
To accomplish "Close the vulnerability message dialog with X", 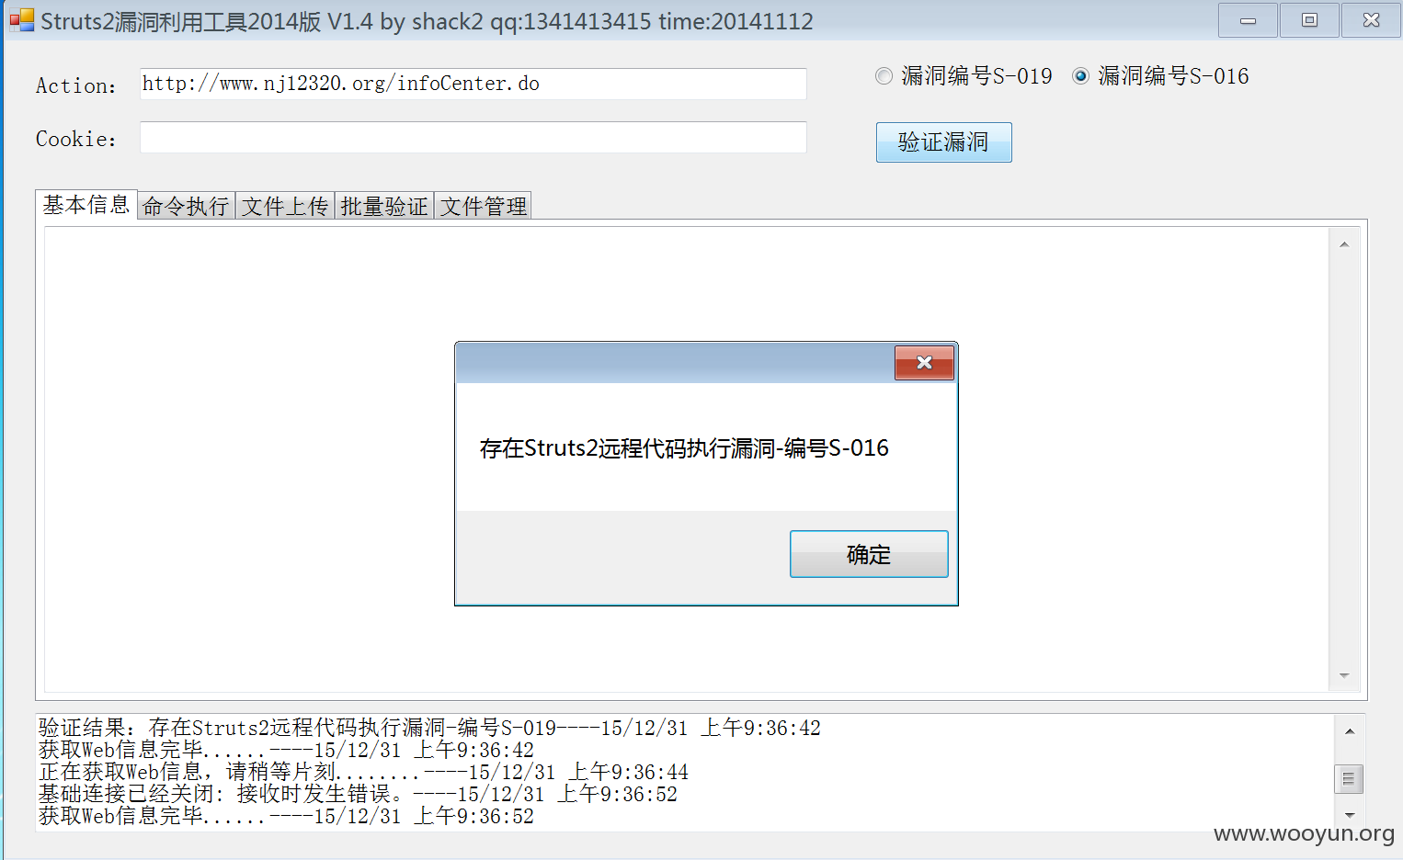I will click(924, 363).
